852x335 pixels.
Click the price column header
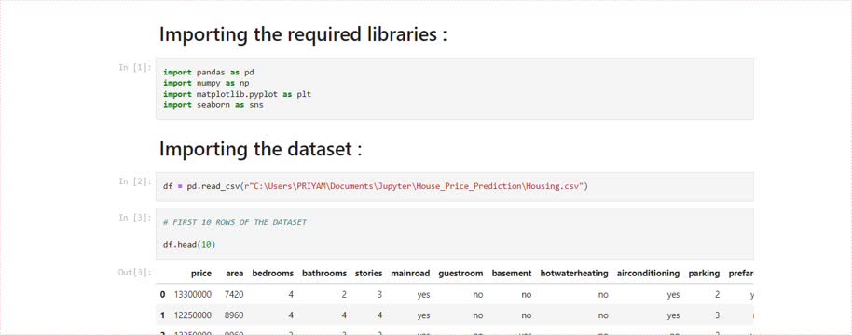coord(201,274)
